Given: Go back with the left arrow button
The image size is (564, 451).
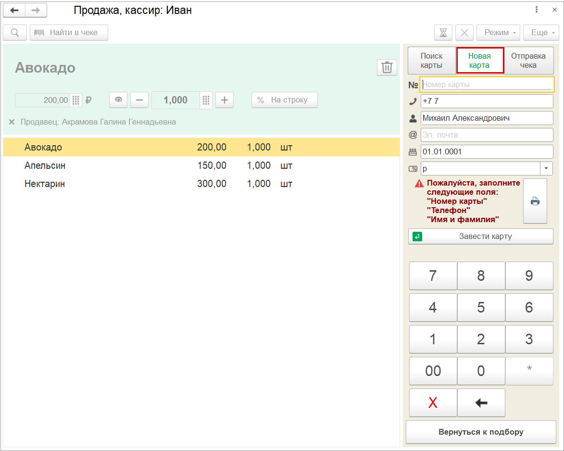Looking at the screenshot, I should 14,11.
